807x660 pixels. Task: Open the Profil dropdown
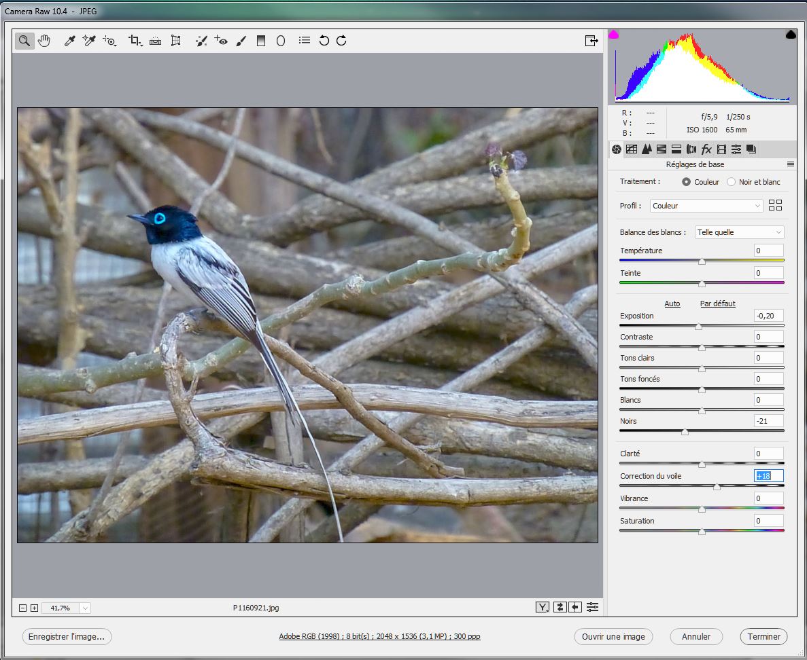point(706,206)
